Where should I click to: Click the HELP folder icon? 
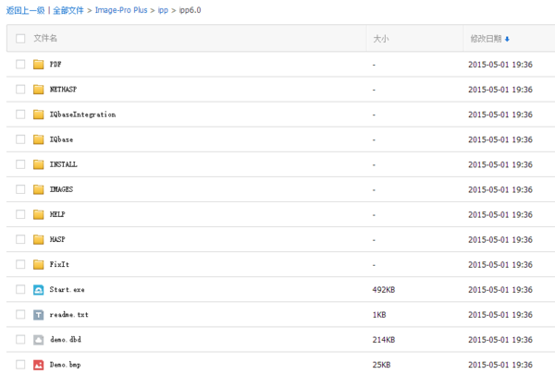pyautogui.click(x=39, y=214)
